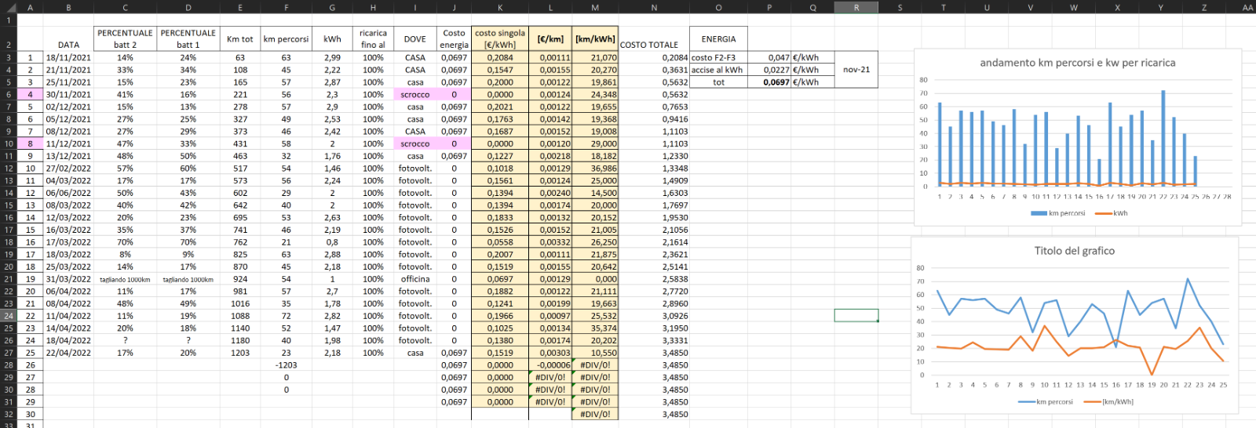The image size is (1256, 428).
Task: Click the officina cell in the DOVE column
Action: pos(414,279)
